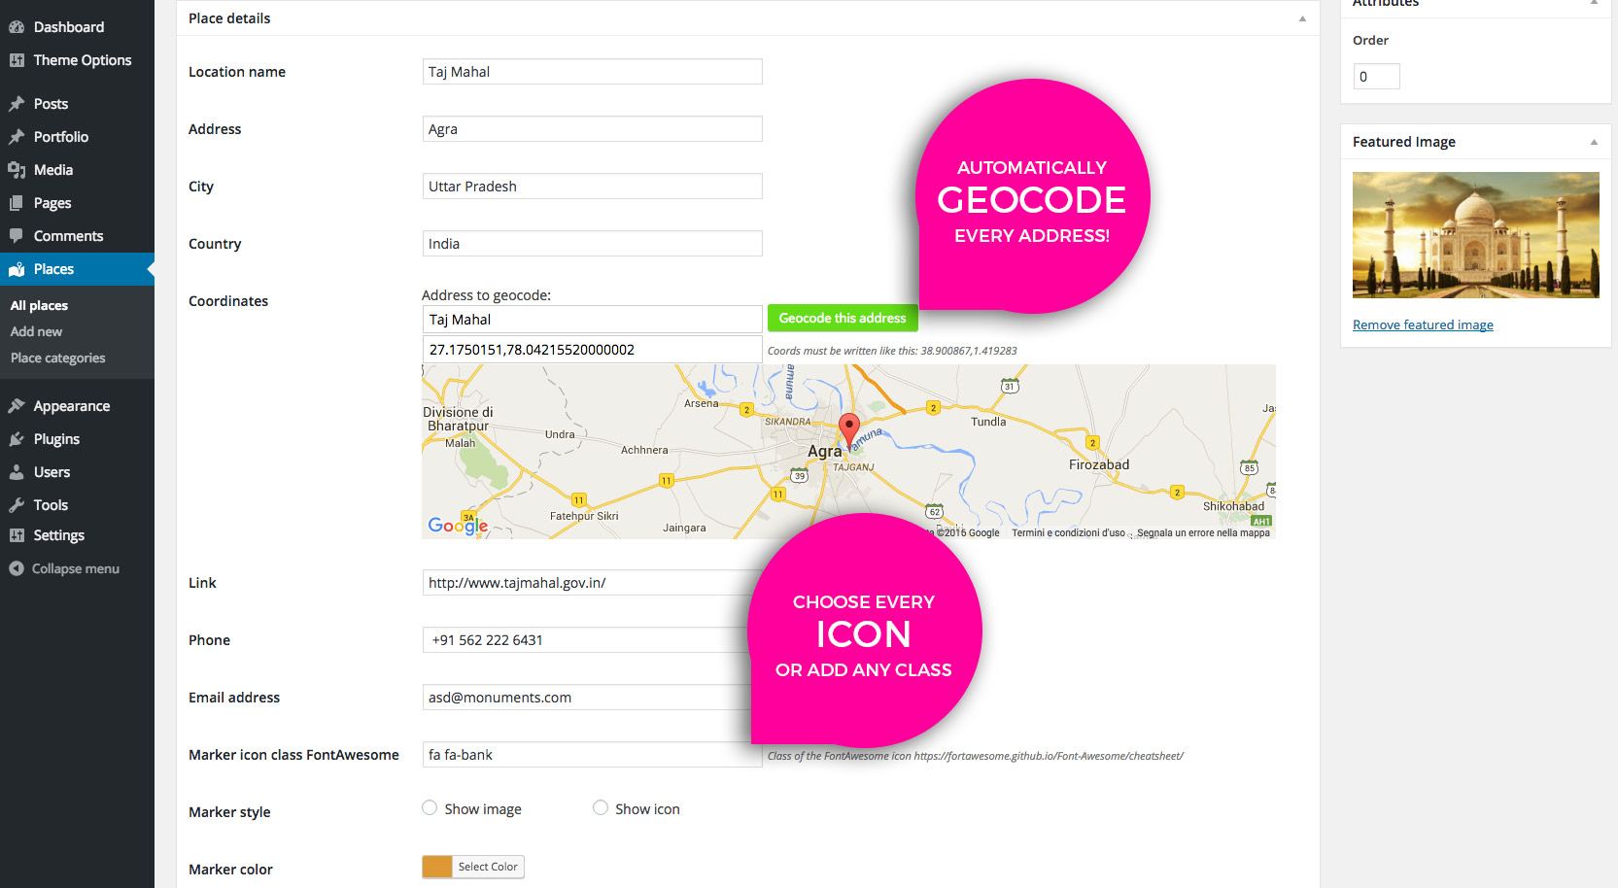Open the Dashboard icon in sidebar
This screenshot has width=1618, height=888.
click(17, 27)
